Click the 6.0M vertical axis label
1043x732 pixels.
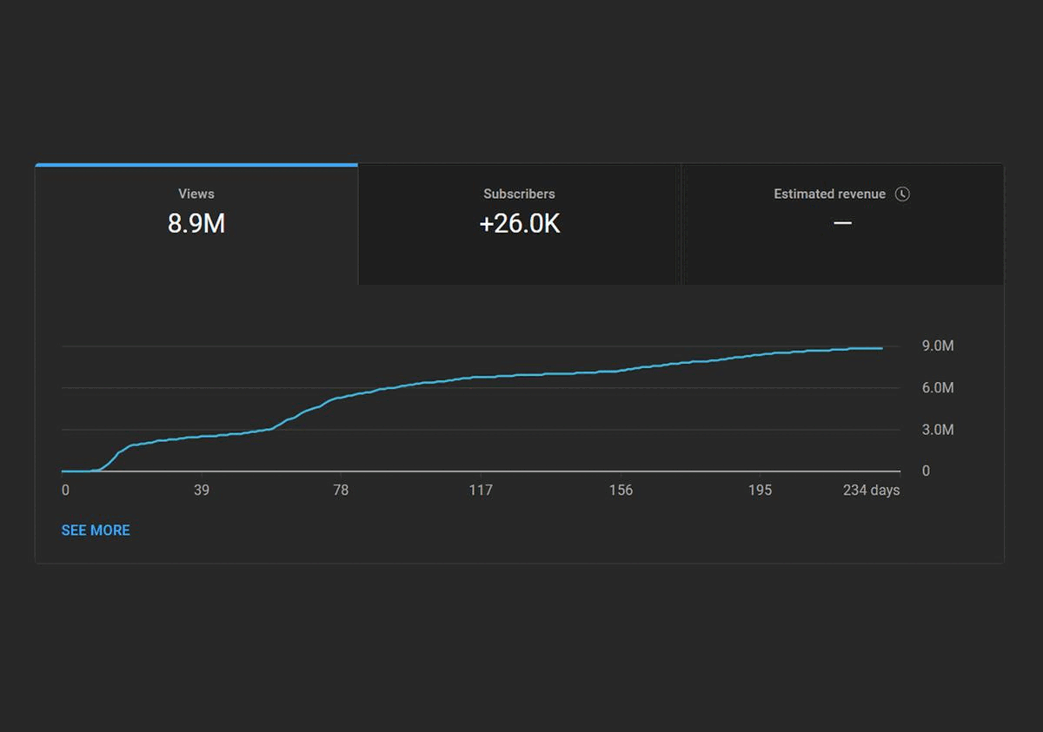[x=938, y=388]
